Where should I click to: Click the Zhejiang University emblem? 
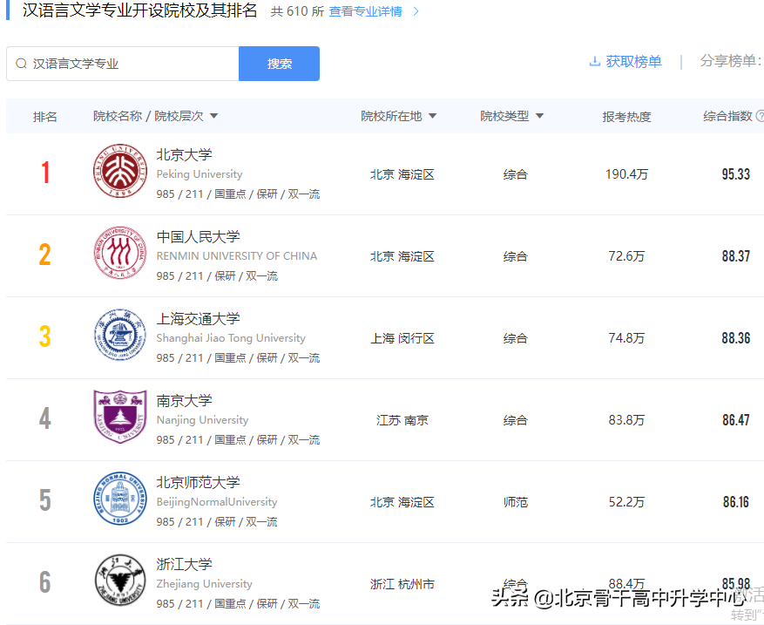[x=119, y=581]
